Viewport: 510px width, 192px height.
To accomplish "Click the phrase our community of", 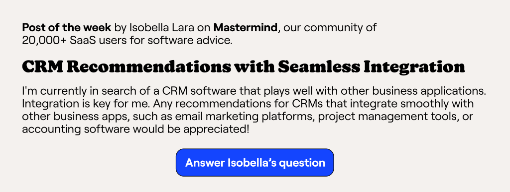I will 330,27.
